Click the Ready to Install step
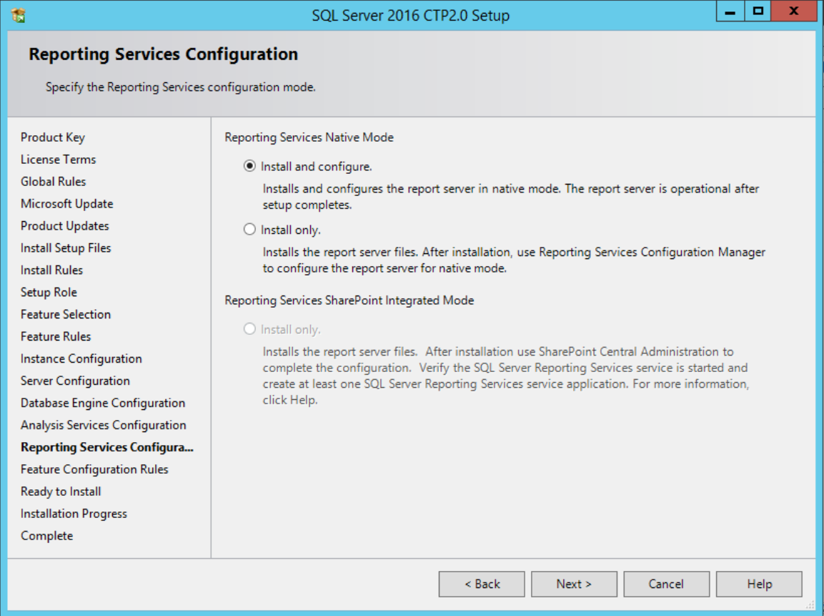 point(61,492)
